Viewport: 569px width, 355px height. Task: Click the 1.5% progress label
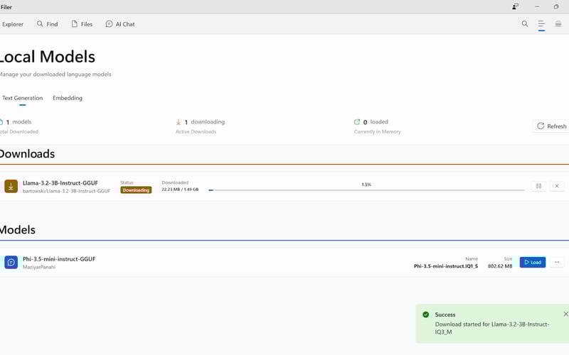click(366, 185)
